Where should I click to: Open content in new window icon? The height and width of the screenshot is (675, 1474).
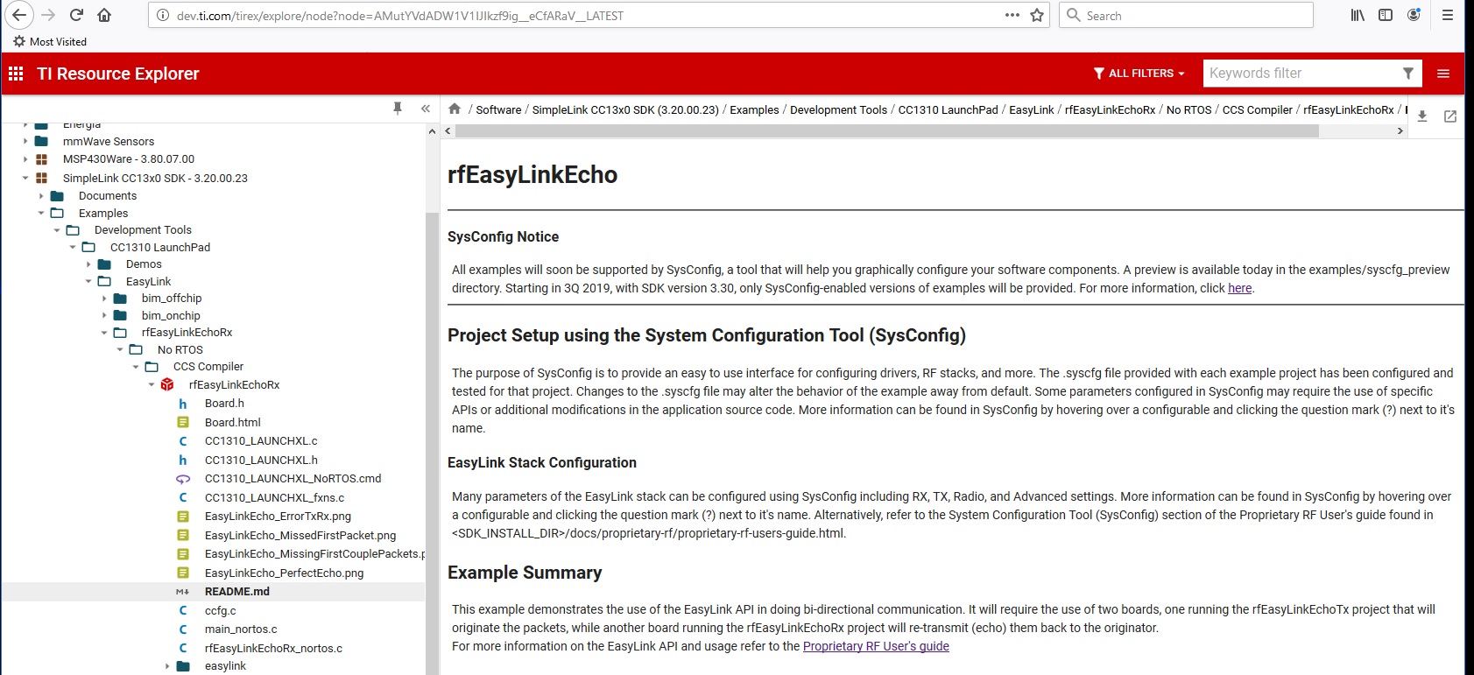[1450, 116]
